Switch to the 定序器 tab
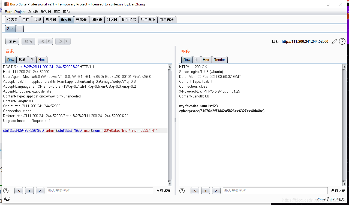Image resolution: width=349 pixels, height=205 pixels. click(x=81, y=20)
